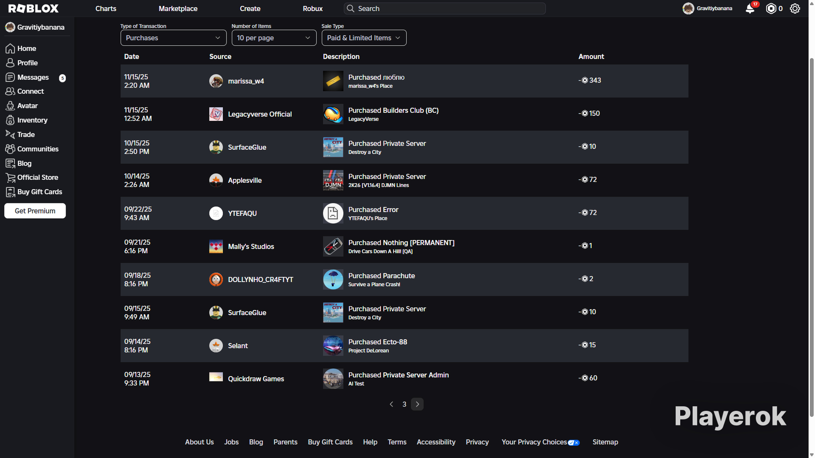Open the Parents footer link
This screenshot has height=458, width=815.
[x=286, y=442]
